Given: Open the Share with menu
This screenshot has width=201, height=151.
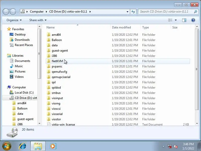Looking at the screenshot, I should tap(38, 20).
